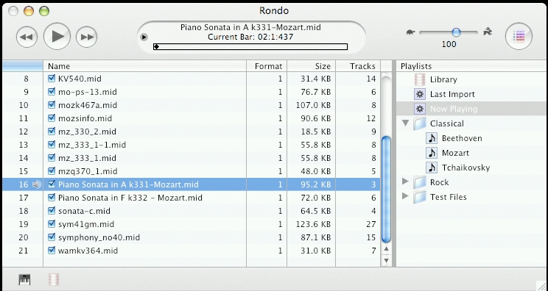Toggle the playlist drawer round button
Image resolution: width=548 pixels, height=291 pixels.
519,36
